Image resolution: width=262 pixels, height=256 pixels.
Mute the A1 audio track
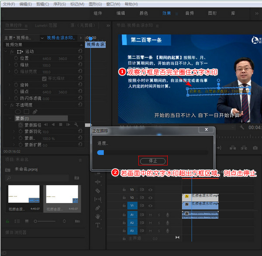pos(150,215)
